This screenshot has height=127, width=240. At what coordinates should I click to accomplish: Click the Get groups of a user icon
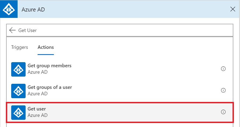[18, 91]
